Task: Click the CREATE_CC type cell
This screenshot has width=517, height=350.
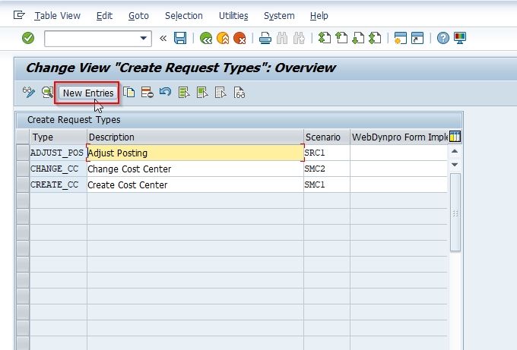Action: point(58,184)
